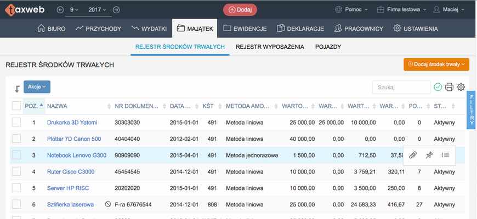Open the Firma testowa company dropdown
477x219 pixels.
399,10
